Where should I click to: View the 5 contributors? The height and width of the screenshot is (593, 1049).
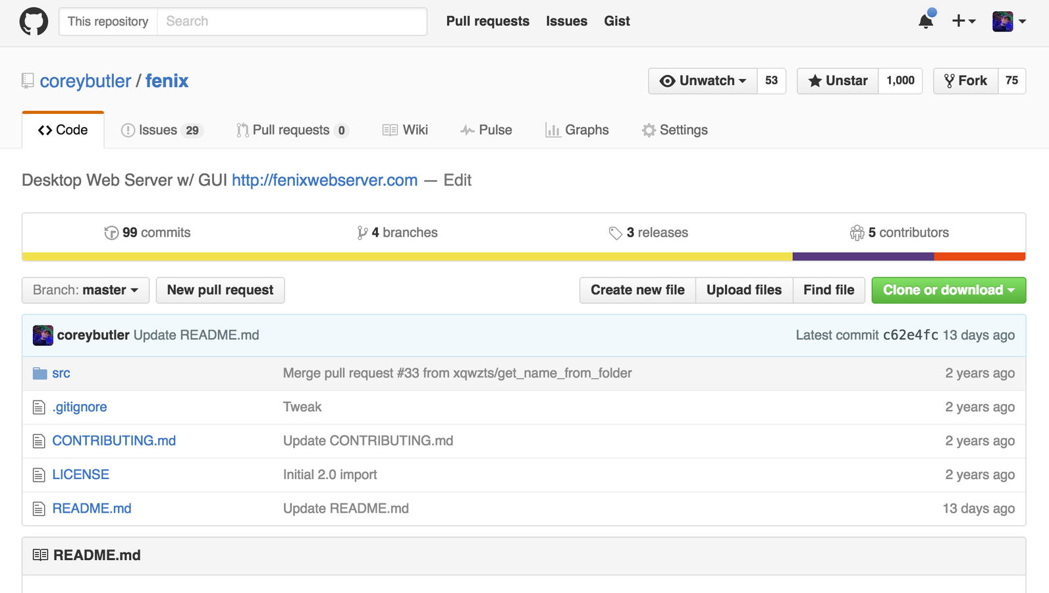(900, 233)
